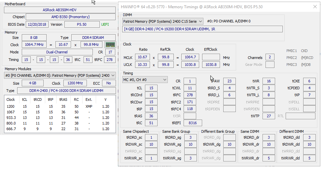Click the BIOS Version P5.50 field
The height and width of the screenshot is (169, 322).
click(82, 24)
